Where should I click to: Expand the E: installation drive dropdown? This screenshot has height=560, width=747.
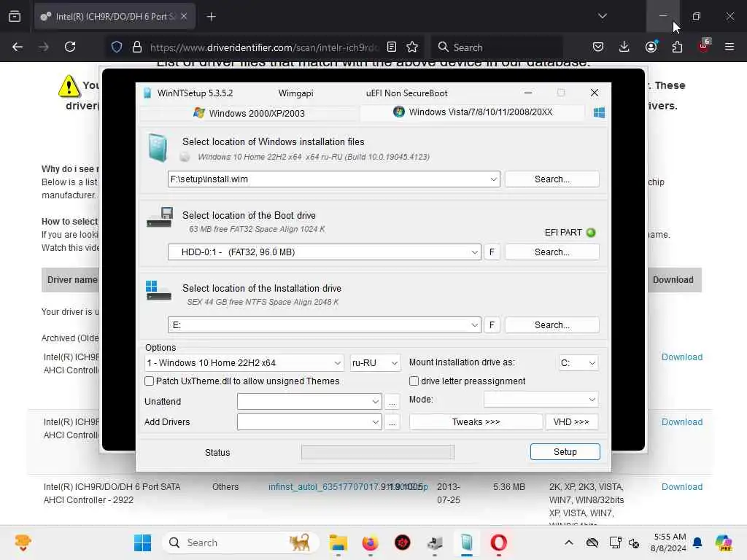click(x=474, y=325)
